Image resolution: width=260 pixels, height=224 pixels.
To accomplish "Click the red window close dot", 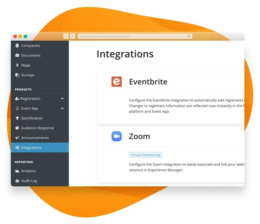I will 15,36.
